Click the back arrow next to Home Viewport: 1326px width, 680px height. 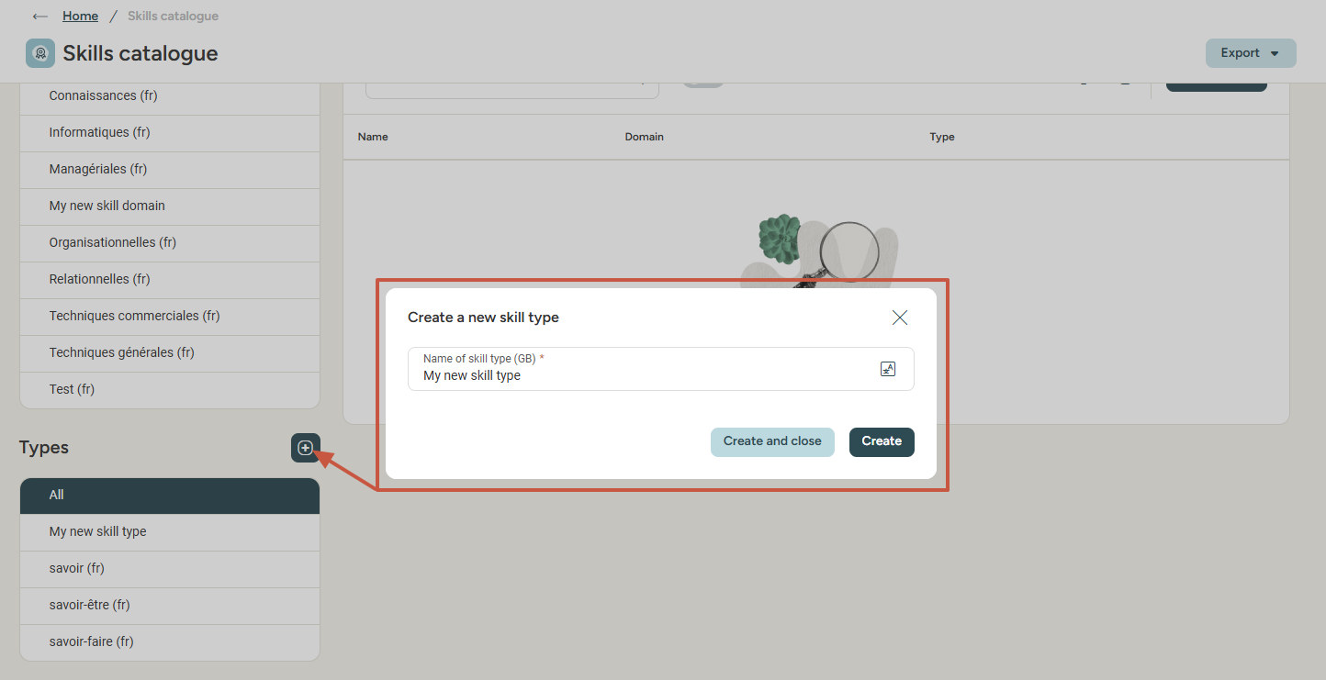(x=39, y=17)
